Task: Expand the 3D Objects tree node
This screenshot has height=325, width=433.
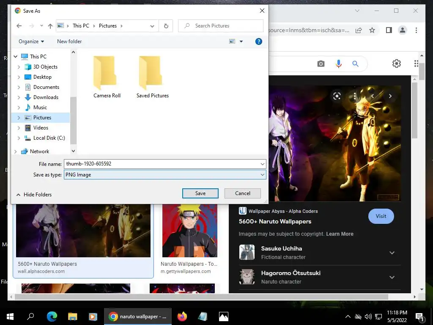Action: [x=19, y=67]
